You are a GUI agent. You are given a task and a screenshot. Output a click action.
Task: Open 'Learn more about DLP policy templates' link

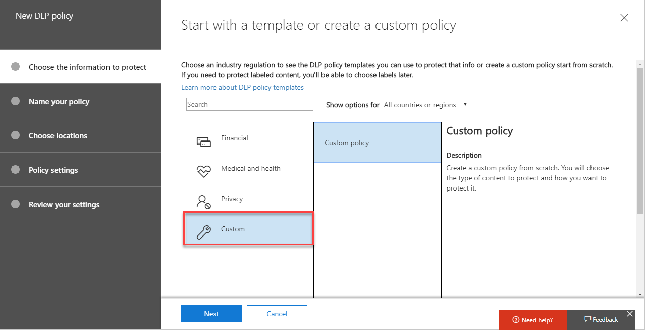242,87
